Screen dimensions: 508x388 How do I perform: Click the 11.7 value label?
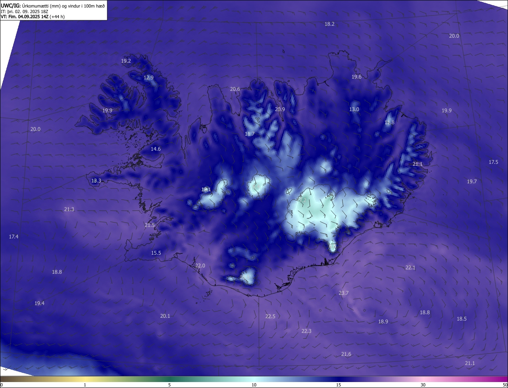tap(249, 134)
